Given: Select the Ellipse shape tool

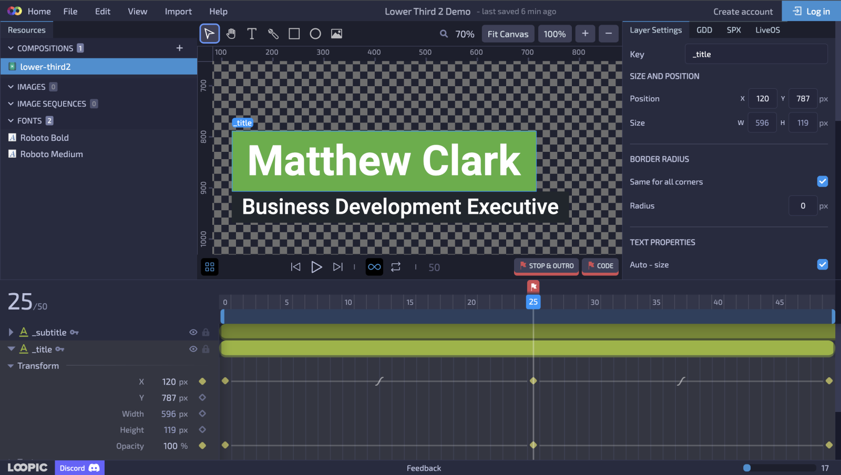Looking at the screenshot, I should pyautogui.click(x=315, y=34).
